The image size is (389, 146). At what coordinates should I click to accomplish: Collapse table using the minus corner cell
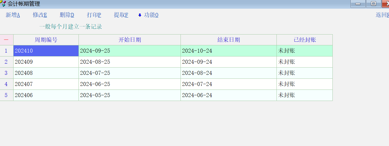[6, 40]
